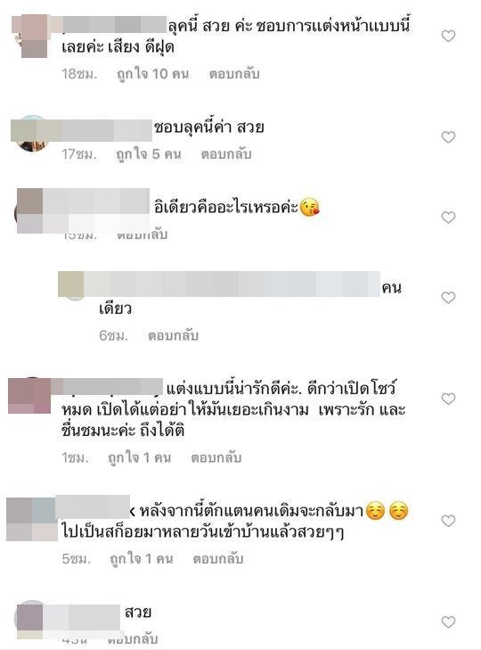Open the 'ถูกใจ 5 คน' likes list
This screenshot has height=650, width=481.
click(x=149, y=154)
